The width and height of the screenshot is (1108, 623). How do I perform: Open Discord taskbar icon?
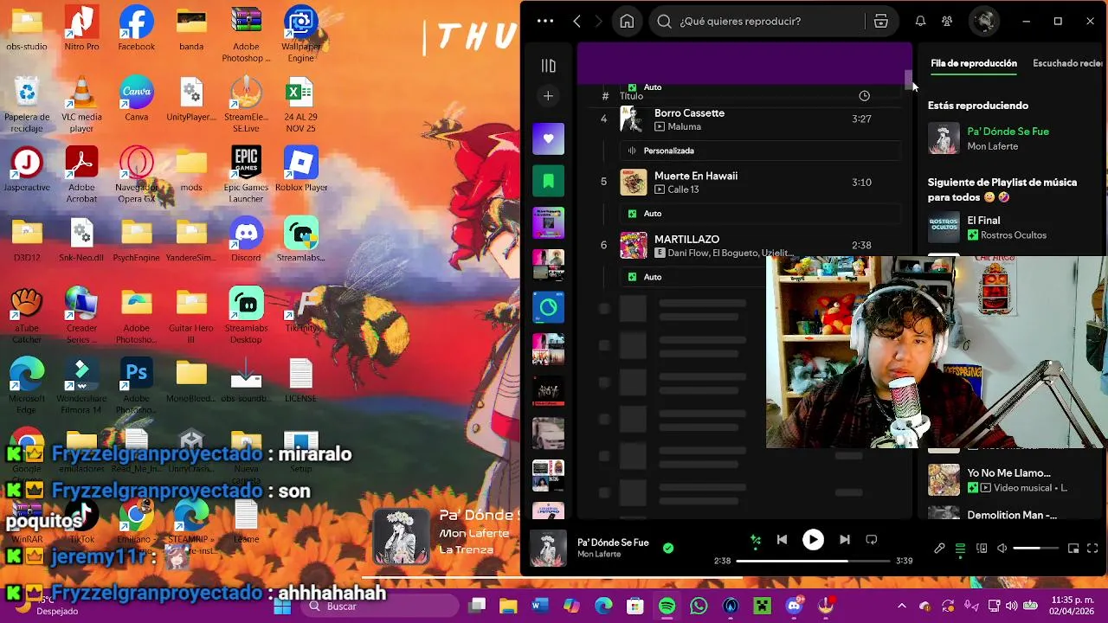point(794,607)
